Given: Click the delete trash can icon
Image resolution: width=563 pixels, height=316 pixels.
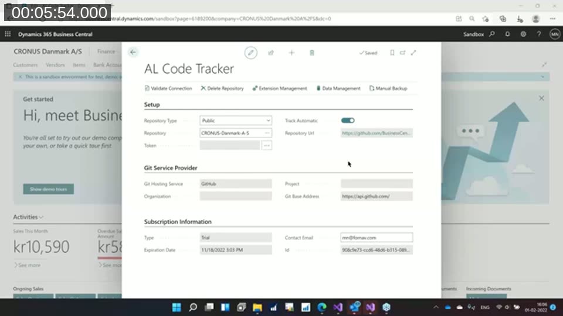Looking at the screenshot, I should tap(311, 53).
